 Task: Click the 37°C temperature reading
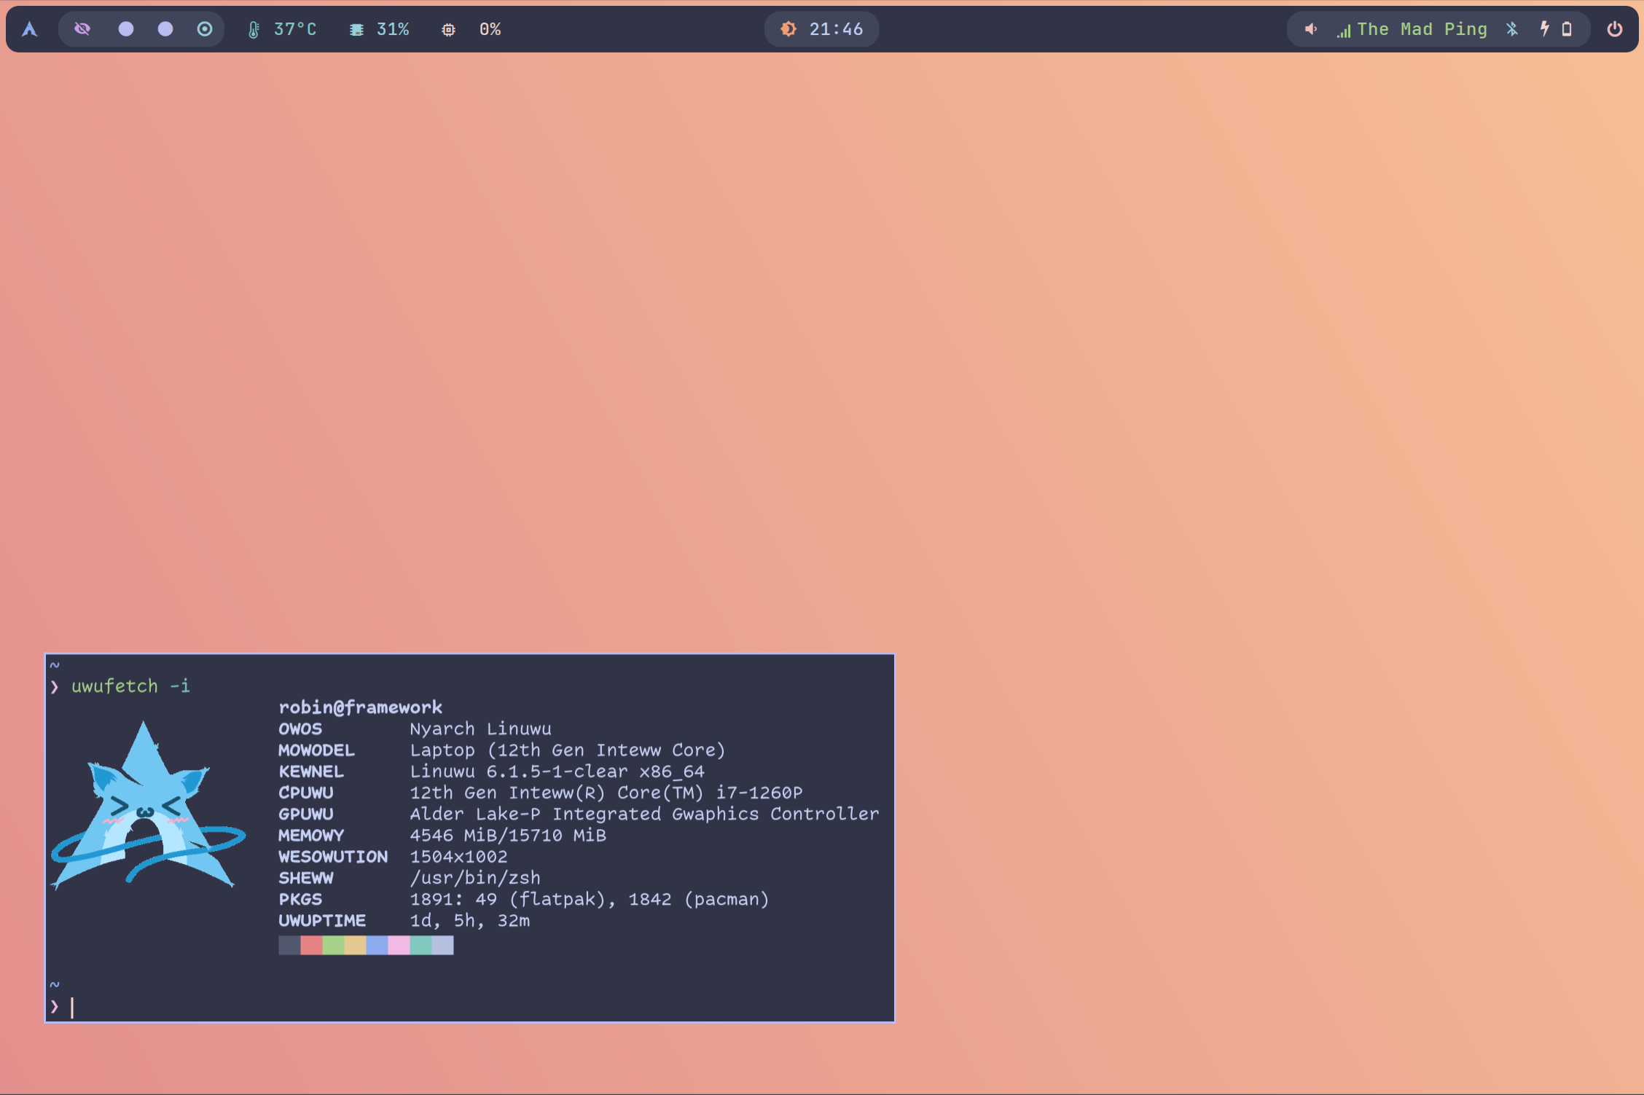coord(295,29)
